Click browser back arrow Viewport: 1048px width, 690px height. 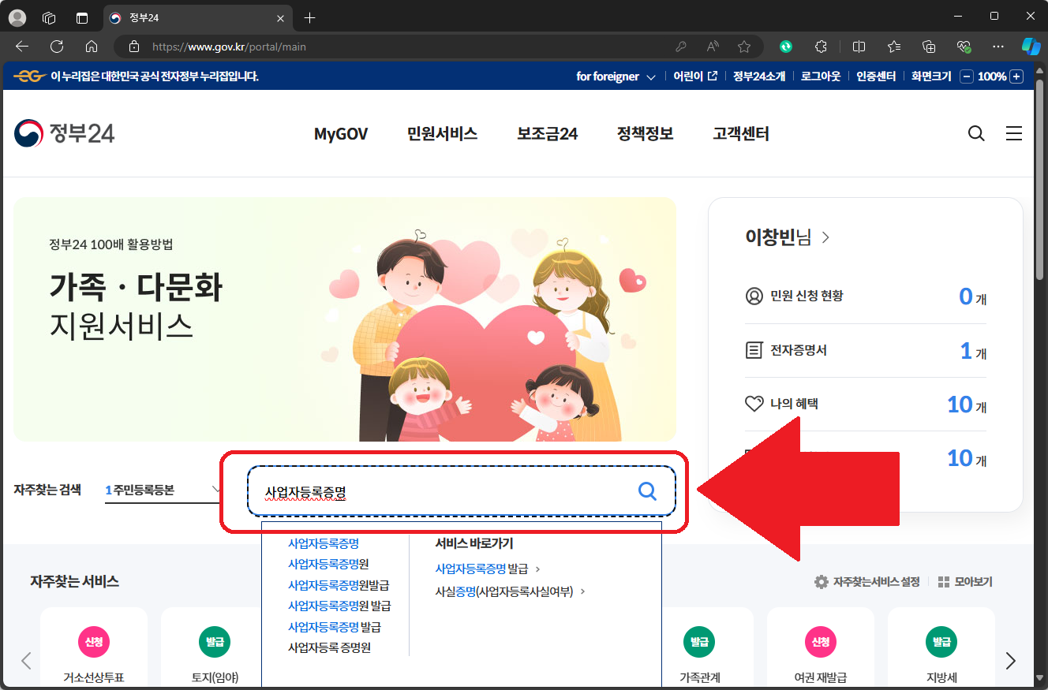[22, 47]
